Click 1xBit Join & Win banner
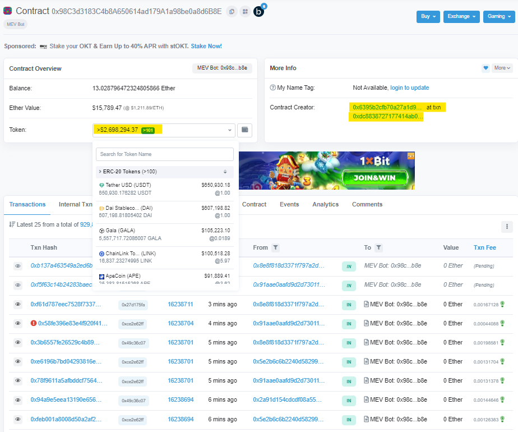 click(x=326, y=171)
